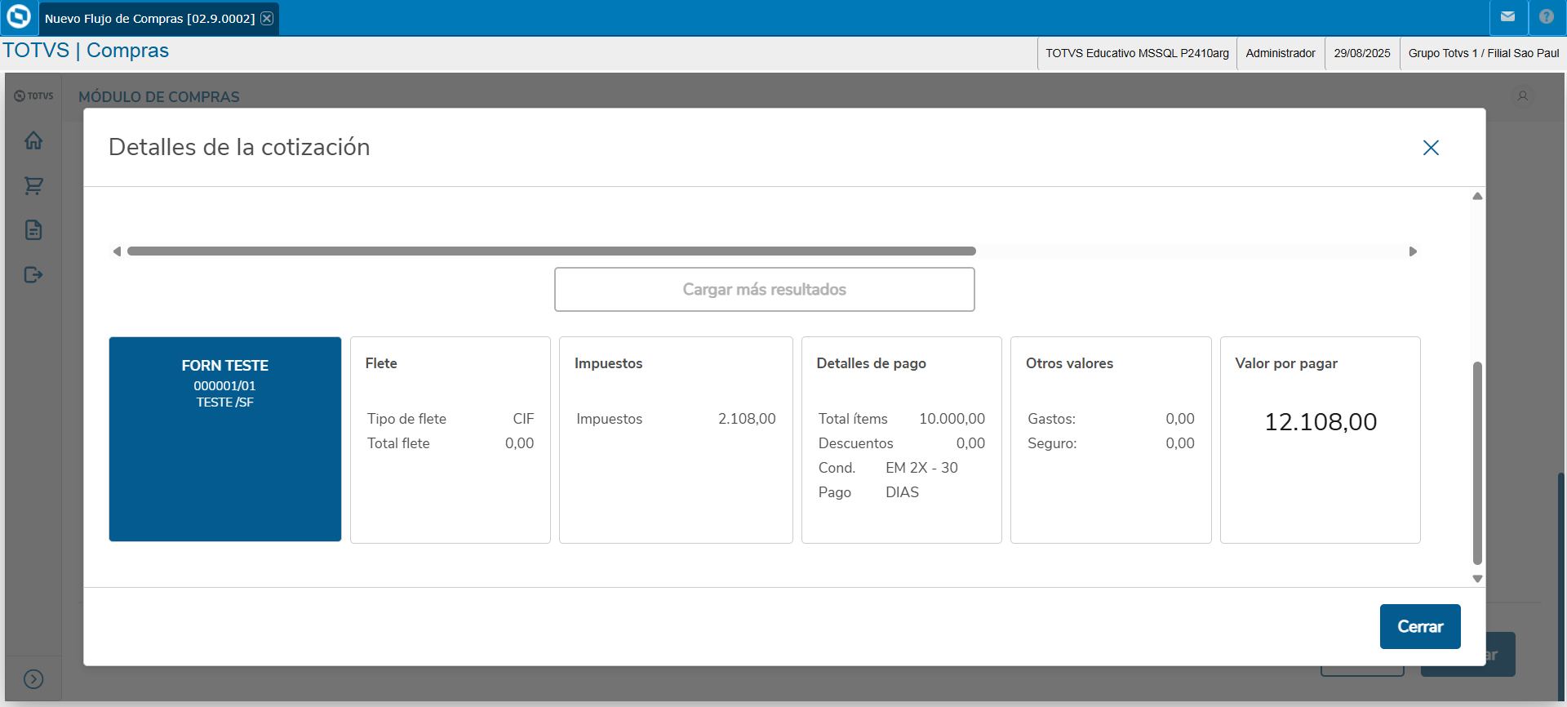Click the Tipo de flete value CIF
The height and width of the screenshot is (707, 1567).
click(x=523, y=419)
